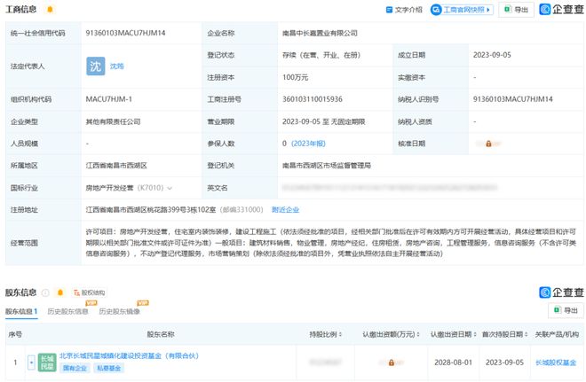Select the organization code MACU7HJM-1
This screenshot has height=382, width=586.
108,99
